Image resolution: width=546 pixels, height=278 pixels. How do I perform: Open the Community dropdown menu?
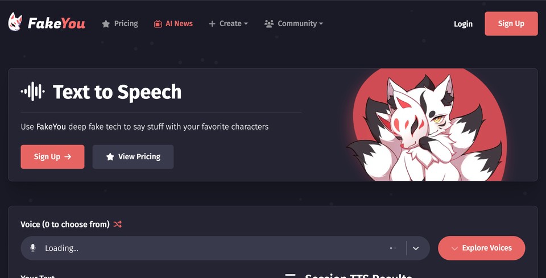tap(293, 24)
